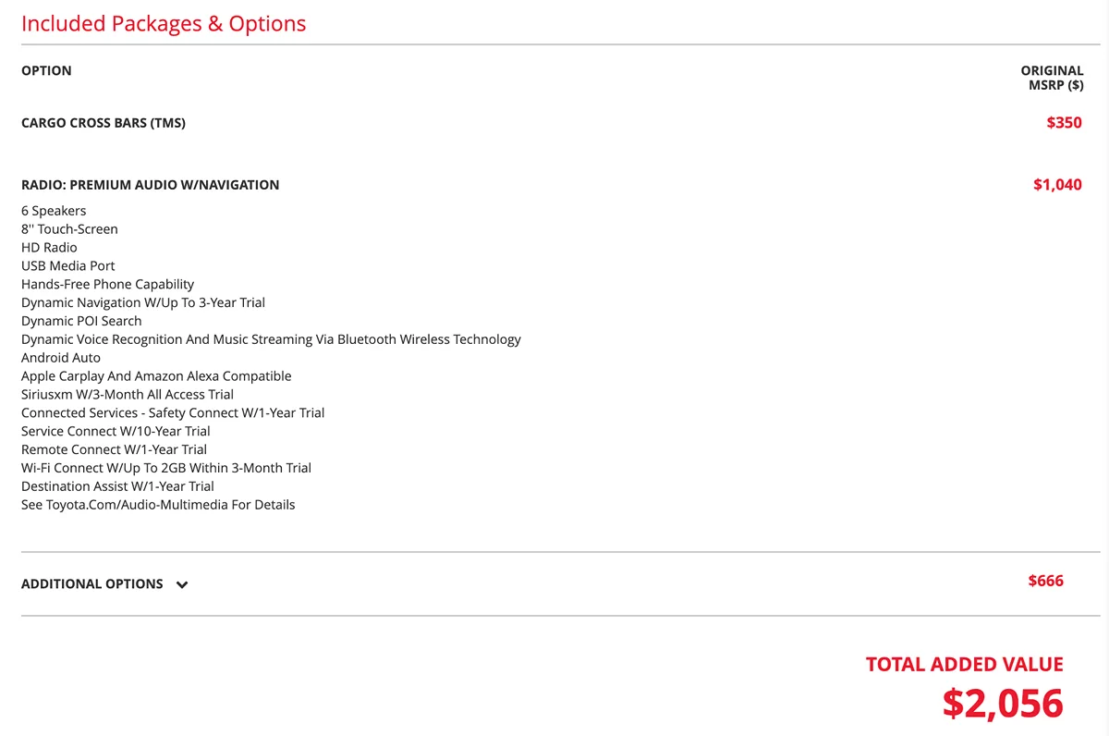Select the Cargo Cross Bars (TMS) option
The image size is (1109, 736).
pos(104,123)
